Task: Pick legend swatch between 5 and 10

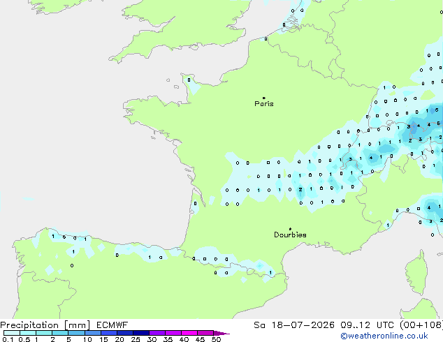Action: tap(76, 333)
